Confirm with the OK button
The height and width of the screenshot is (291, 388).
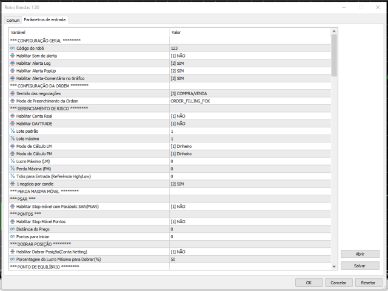coord(309,283)
